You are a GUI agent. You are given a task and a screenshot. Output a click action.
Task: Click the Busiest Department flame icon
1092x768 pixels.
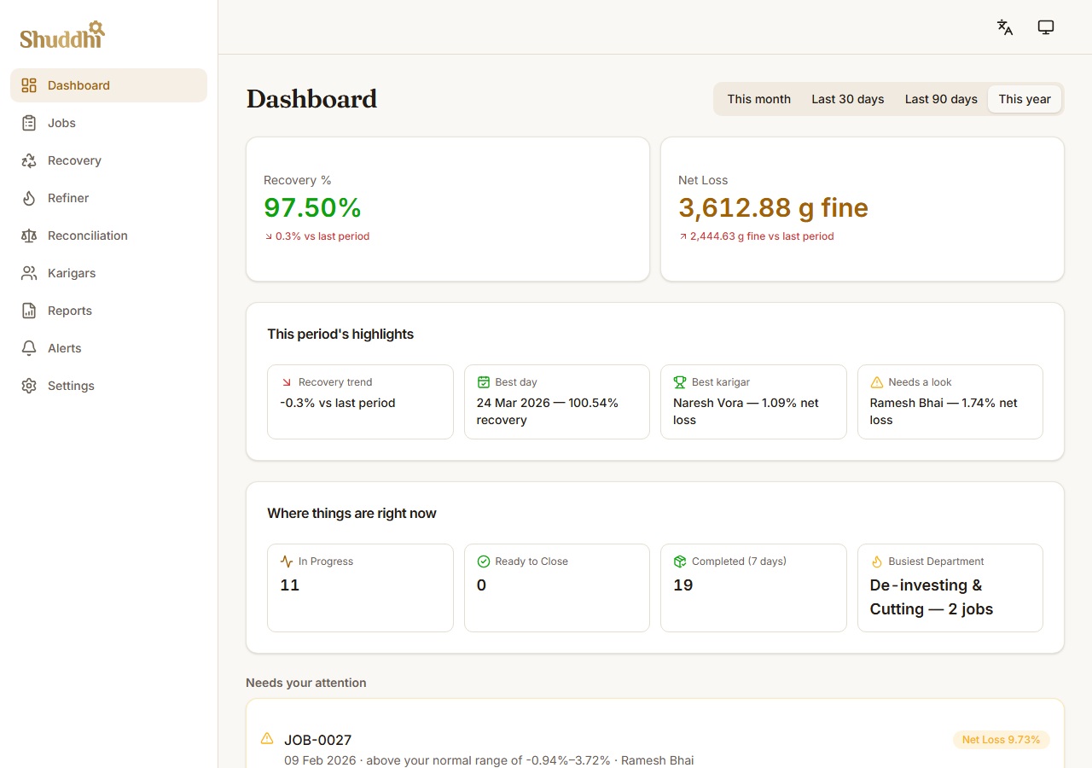click(876, 561)
